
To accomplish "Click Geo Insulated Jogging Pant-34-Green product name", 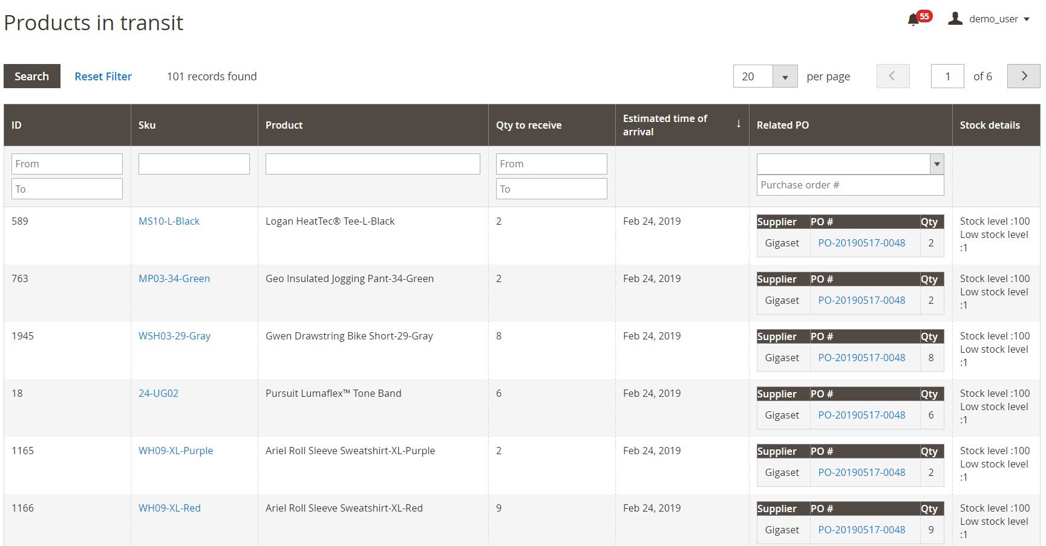I will click(350, 278).
